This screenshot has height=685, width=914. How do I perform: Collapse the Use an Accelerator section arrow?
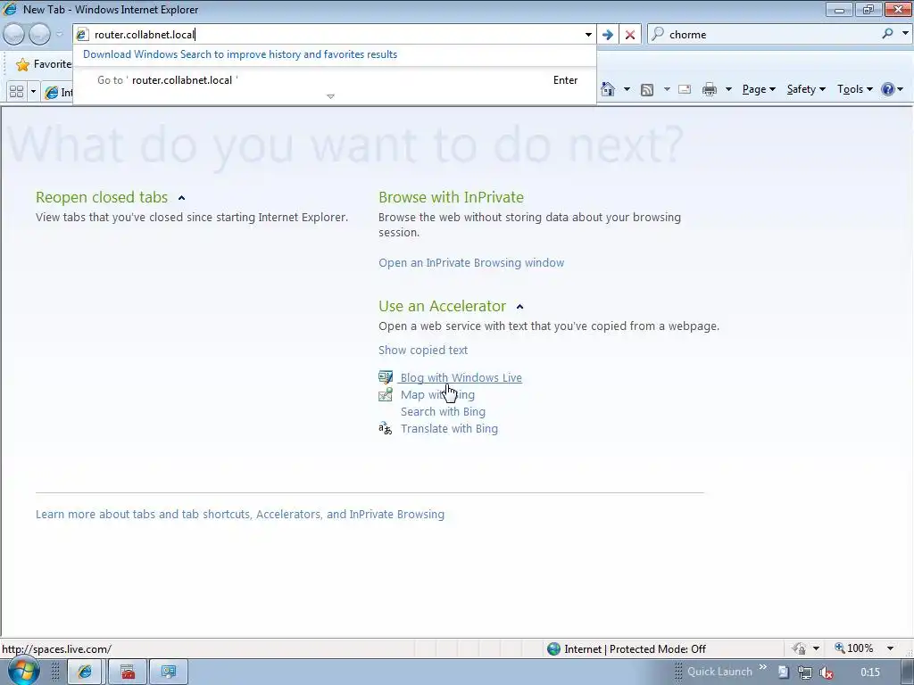(520, 307)
